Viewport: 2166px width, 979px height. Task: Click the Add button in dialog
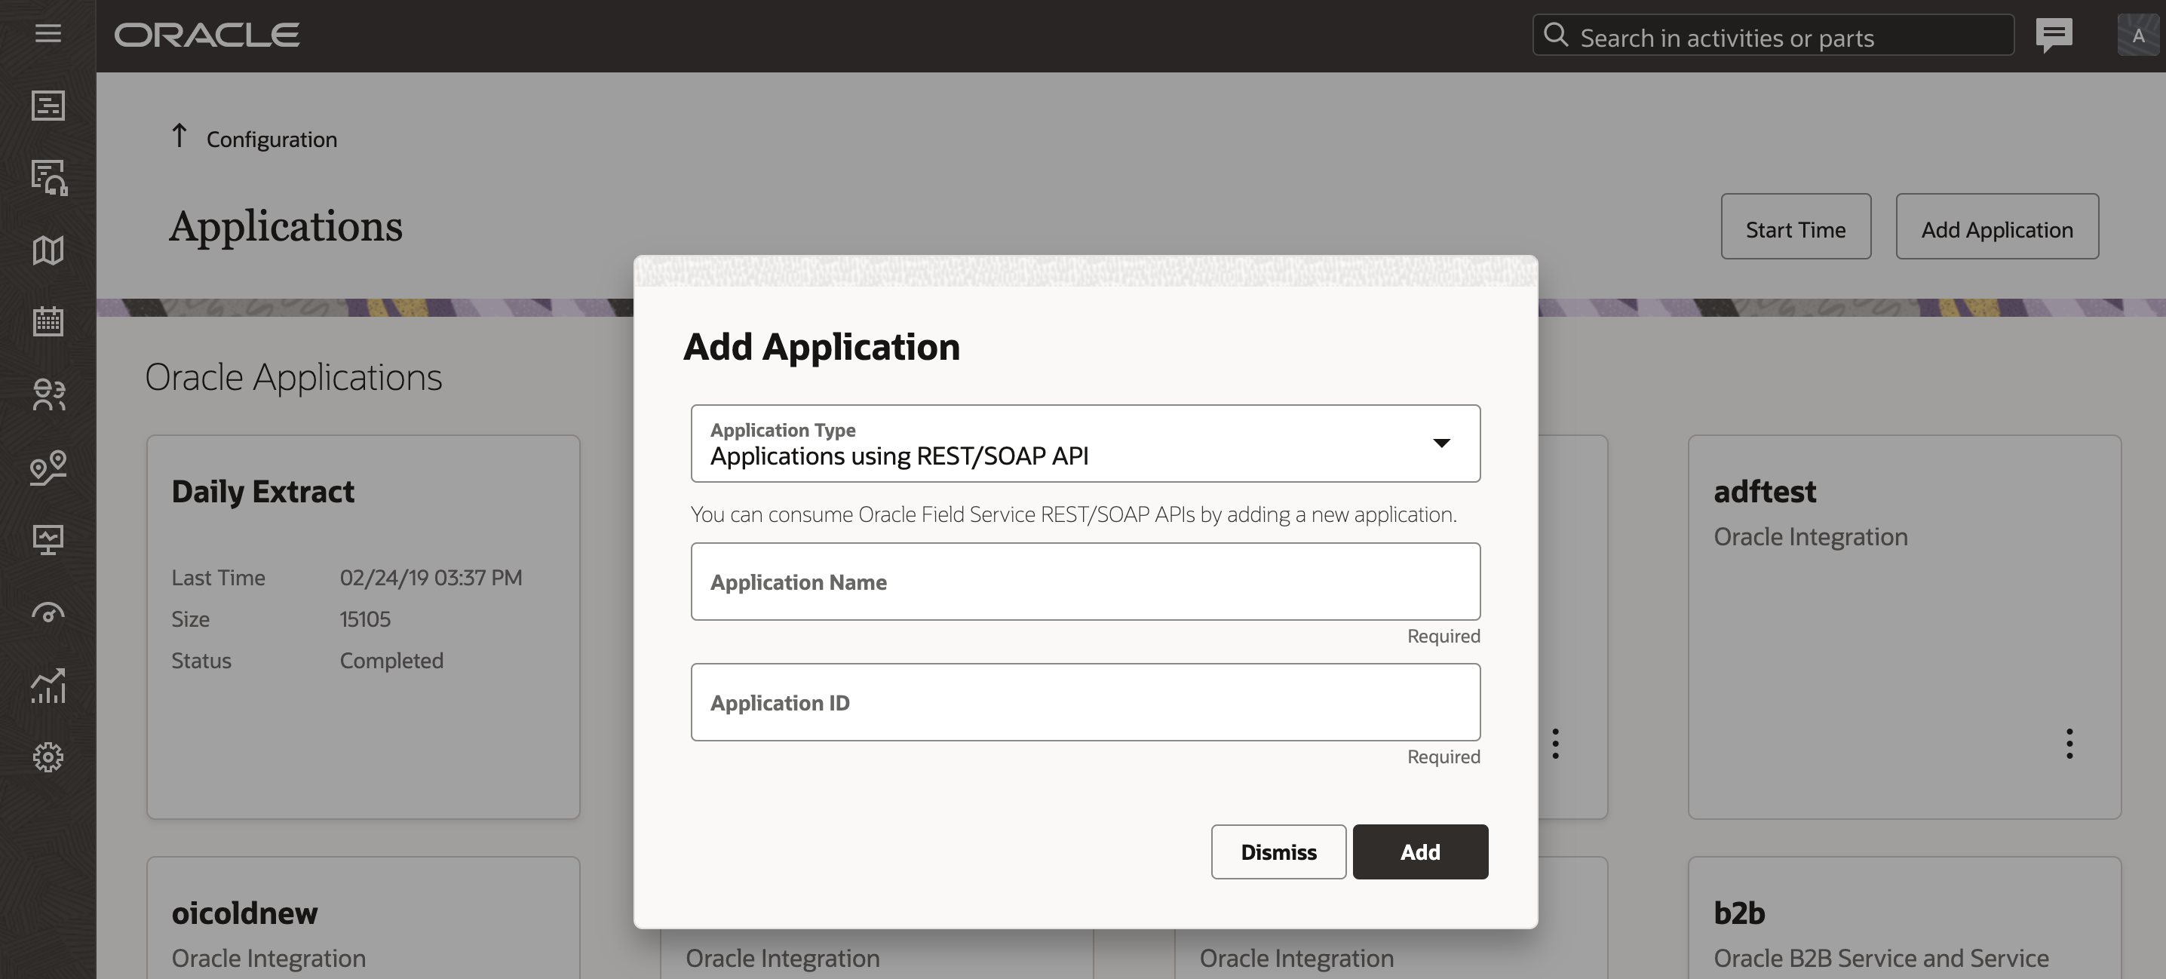click(1419, 852)
